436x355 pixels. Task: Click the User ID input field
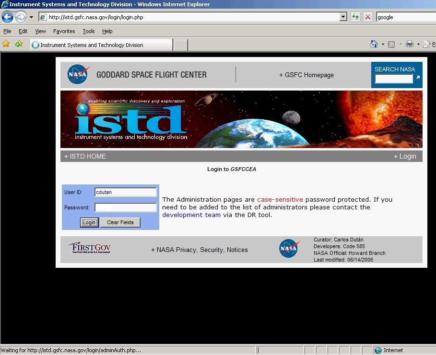[126, 192]
